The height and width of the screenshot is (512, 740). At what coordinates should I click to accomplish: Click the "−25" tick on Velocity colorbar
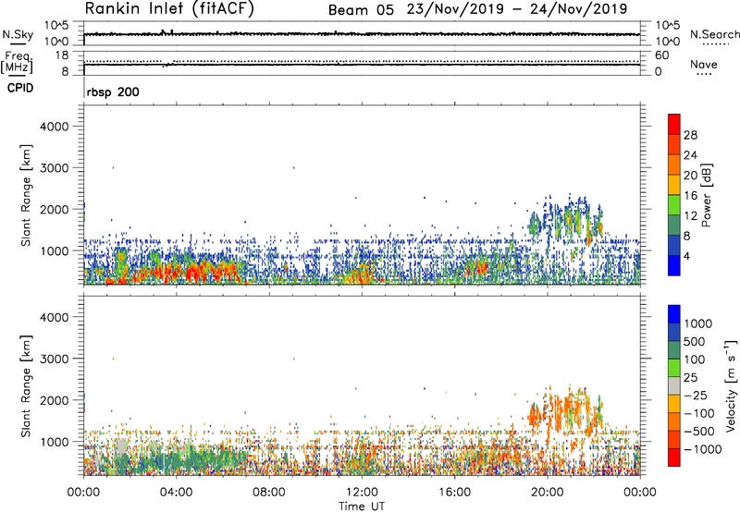696,395
